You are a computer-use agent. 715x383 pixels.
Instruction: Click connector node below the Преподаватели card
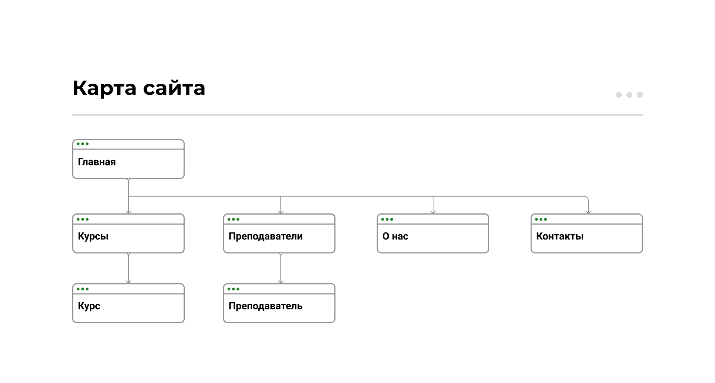pyautogui.click(x=281, y=254)
